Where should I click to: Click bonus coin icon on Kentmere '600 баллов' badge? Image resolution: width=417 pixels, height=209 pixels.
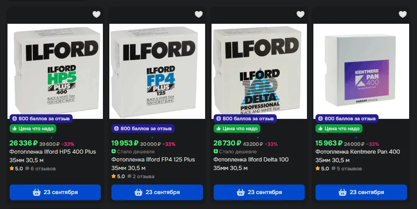(x=320, y=119)
